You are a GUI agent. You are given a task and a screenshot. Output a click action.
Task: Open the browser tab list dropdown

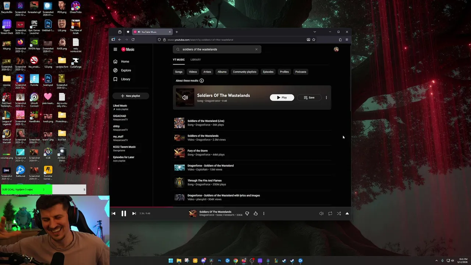click(315, 32)
